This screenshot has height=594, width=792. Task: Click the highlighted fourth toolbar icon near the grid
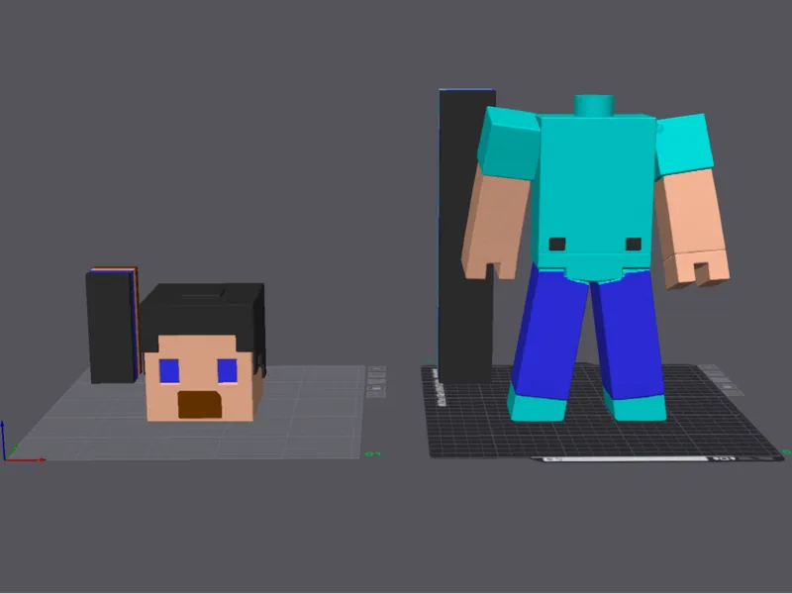coord(376,388)
